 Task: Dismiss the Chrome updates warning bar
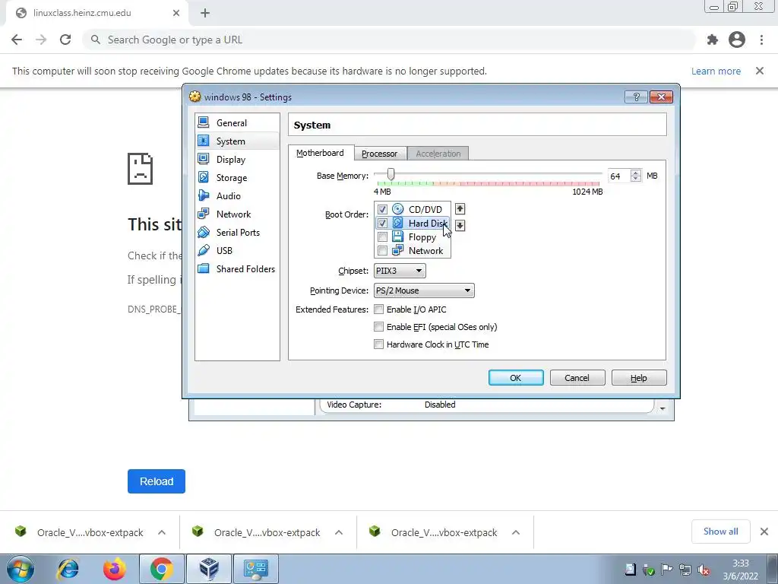click(x=760, y=71)
